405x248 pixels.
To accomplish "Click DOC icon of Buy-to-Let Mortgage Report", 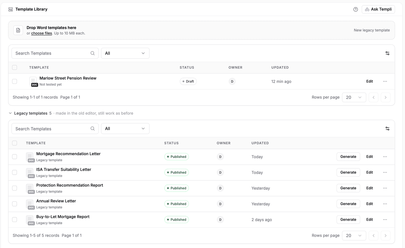I will [x=30, y=220].
